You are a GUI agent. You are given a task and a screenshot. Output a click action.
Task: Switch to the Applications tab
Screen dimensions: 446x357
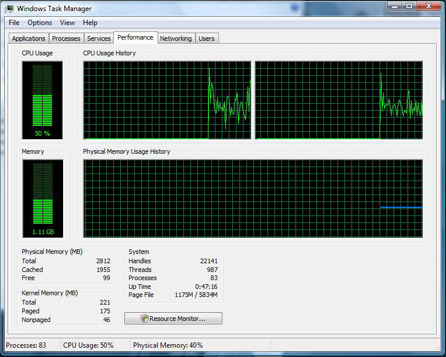coord(29,38)
